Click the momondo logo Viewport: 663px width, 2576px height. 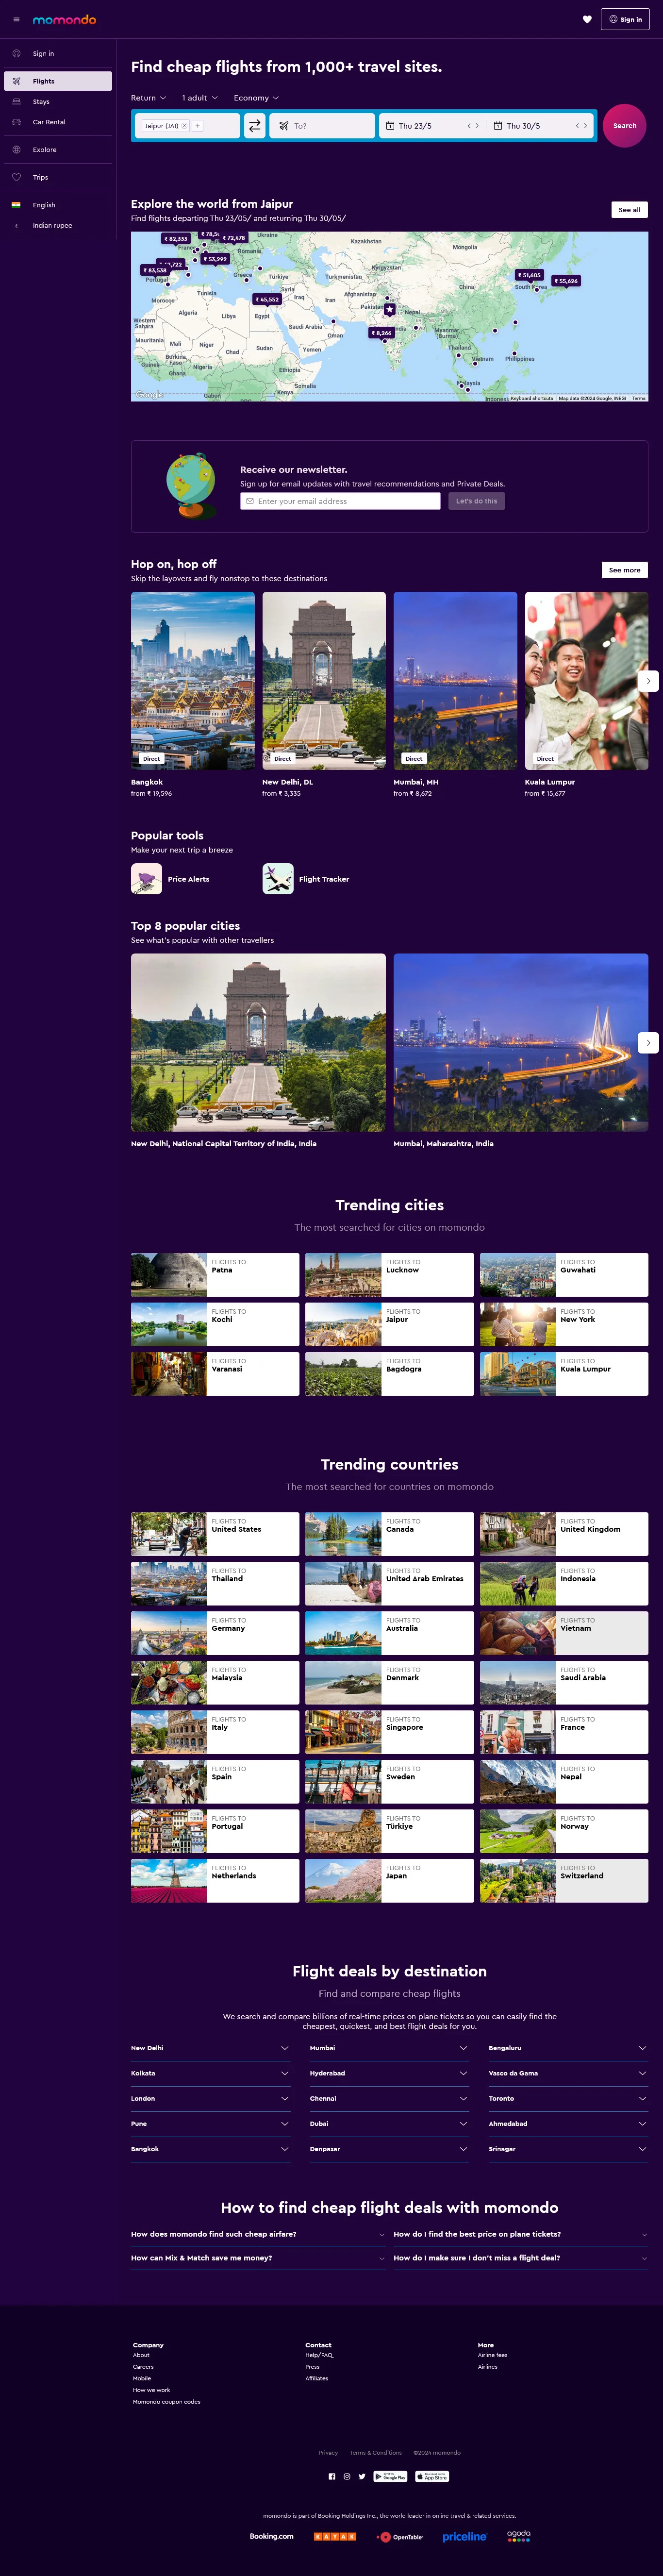click(x=64, y=19)
